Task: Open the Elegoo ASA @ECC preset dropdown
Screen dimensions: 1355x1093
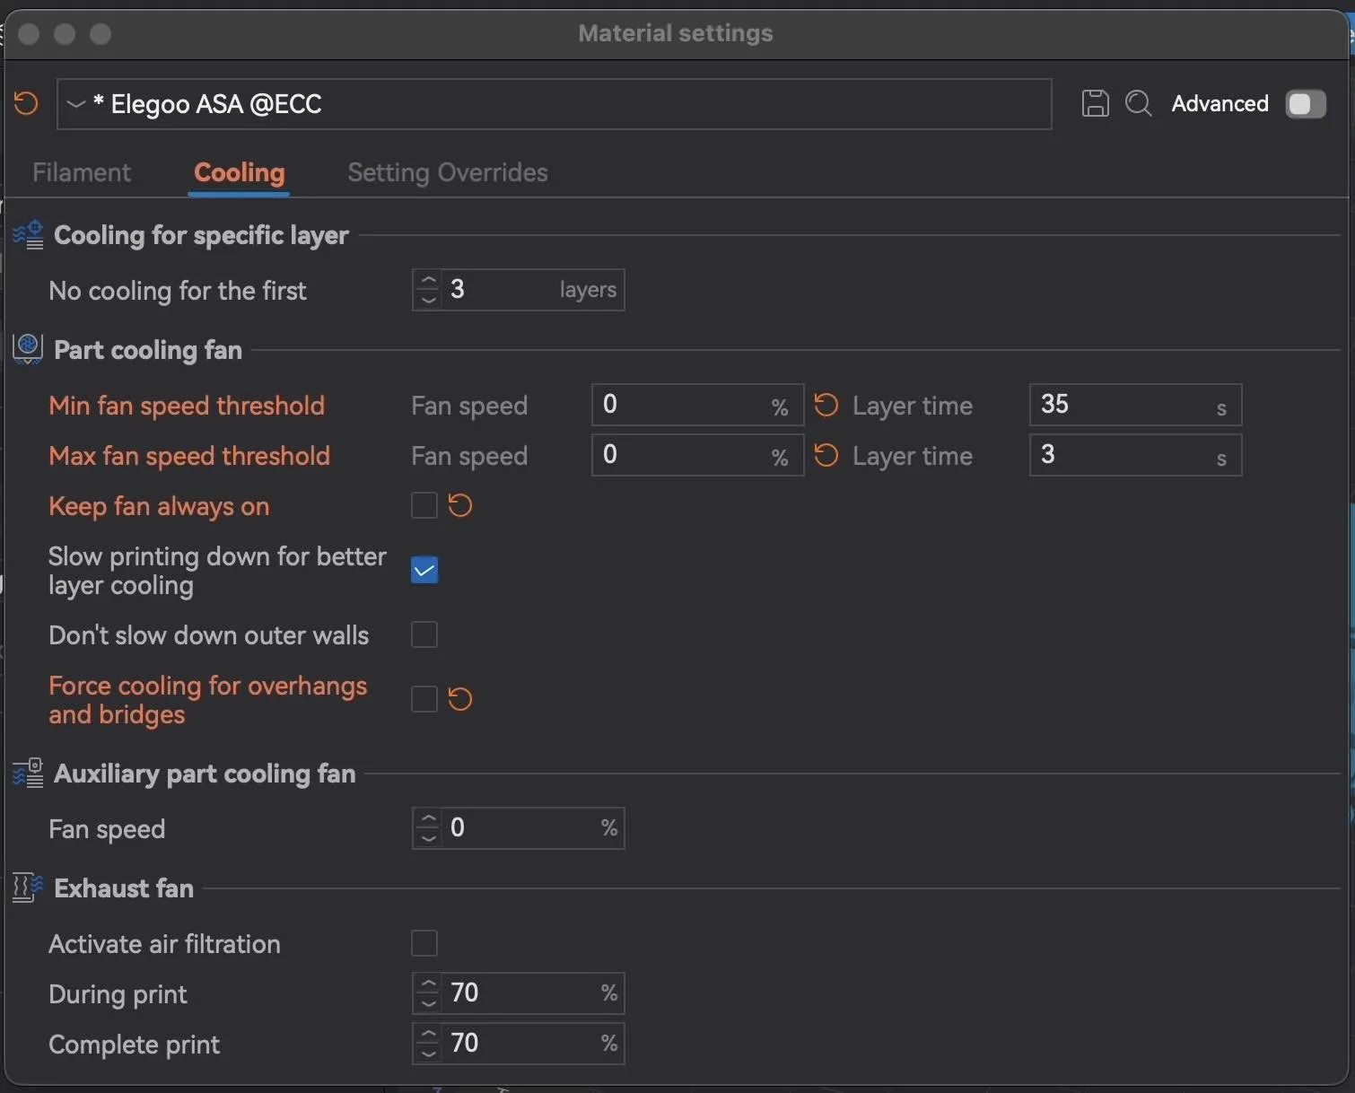Action: coord(555,104)
